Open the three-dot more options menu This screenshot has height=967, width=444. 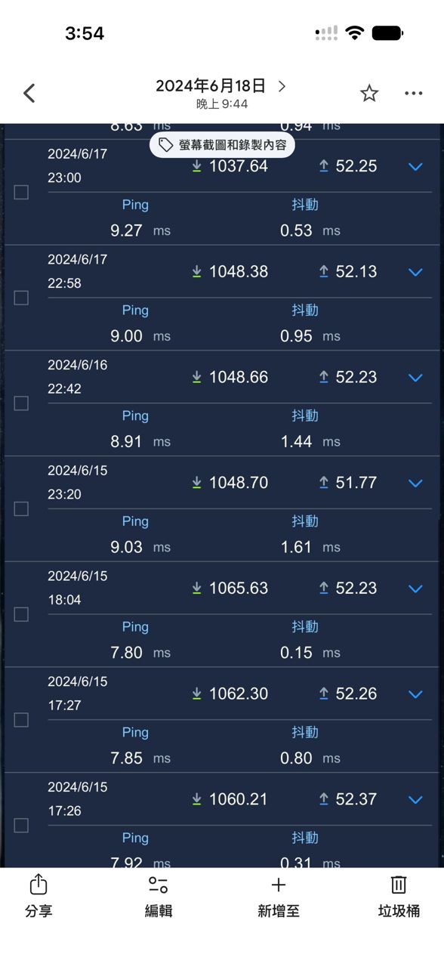413,94
